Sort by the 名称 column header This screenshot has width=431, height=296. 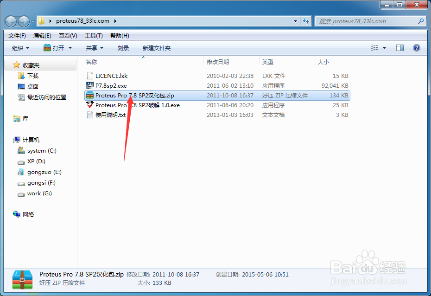(x=91, y=62)
